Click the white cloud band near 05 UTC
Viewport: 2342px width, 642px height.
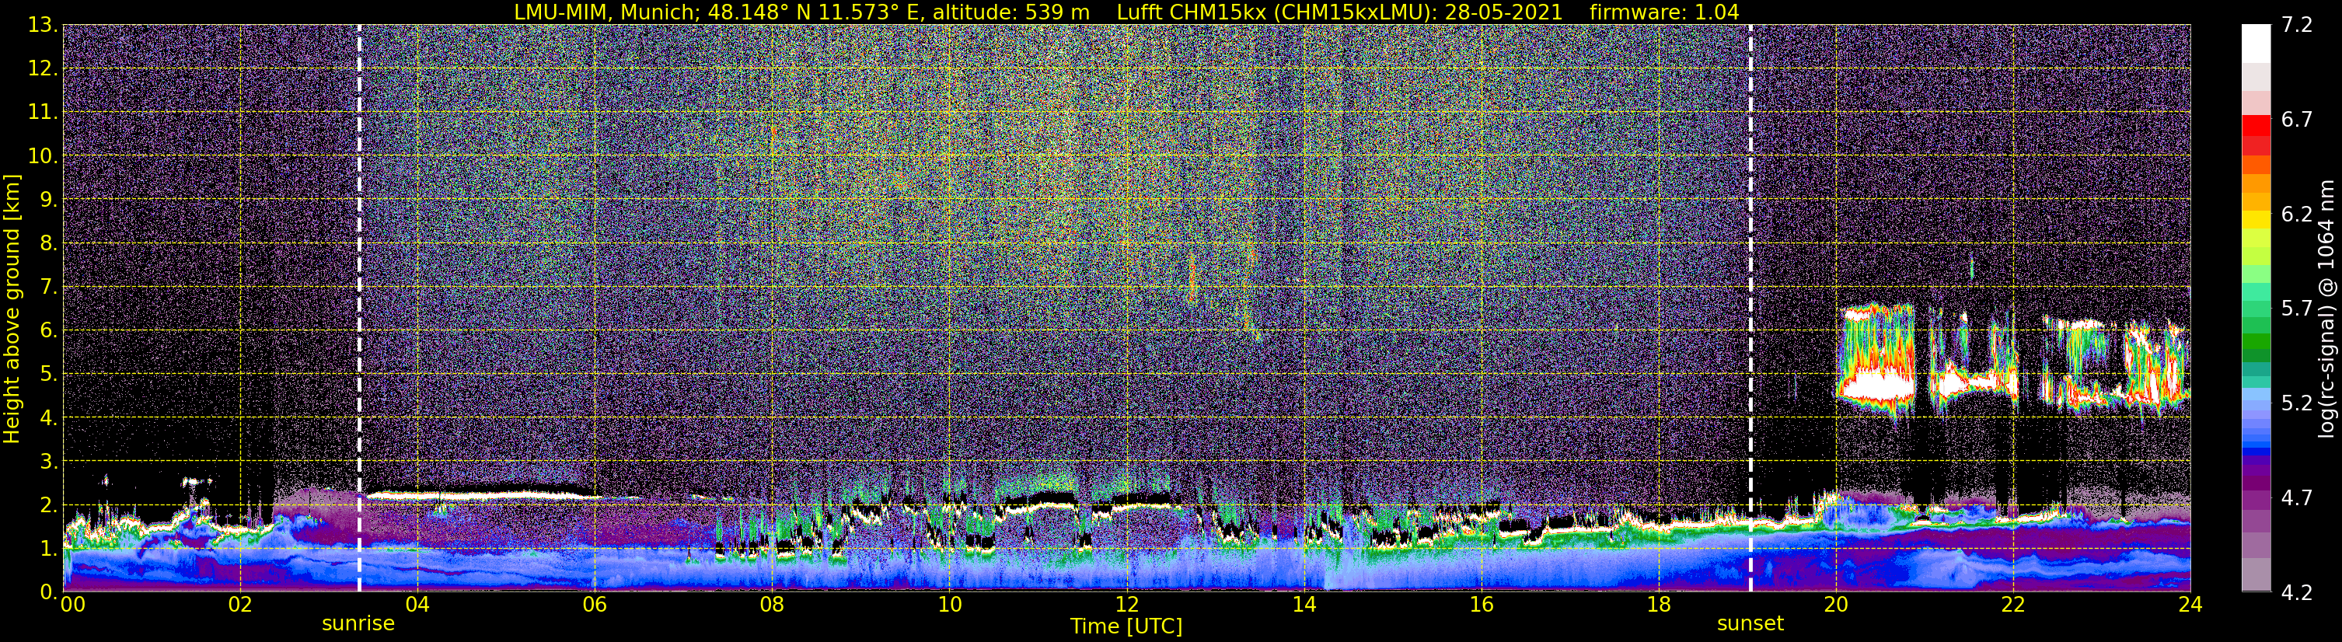pos(482,496)
